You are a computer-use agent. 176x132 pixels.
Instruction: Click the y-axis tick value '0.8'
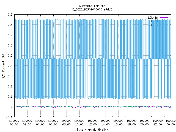coord(10,25)
